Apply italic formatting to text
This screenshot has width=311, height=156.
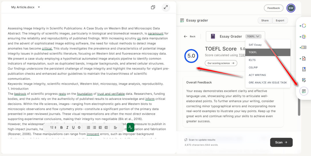(x=67, y=127)
